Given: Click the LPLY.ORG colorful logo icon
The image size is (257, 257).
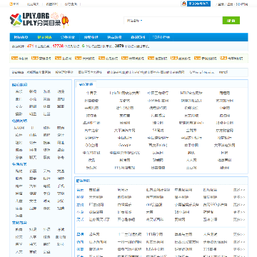Looking at the screenshot, I should click(16, 20).
